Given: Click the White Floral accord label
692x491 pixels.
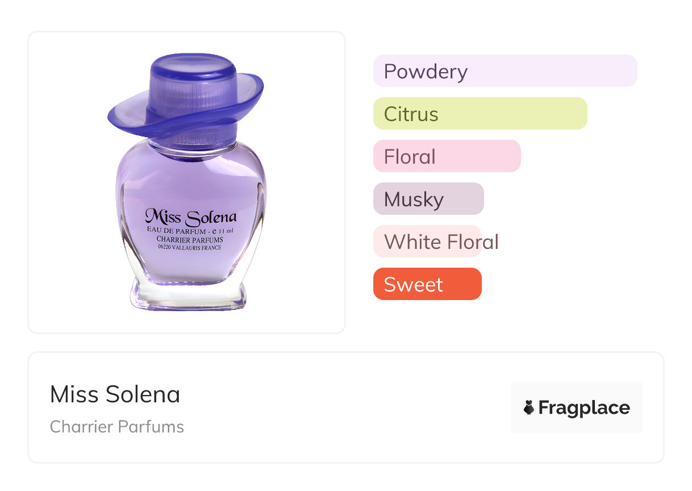Looking at the screenshot, I should (x=441, y=242).
